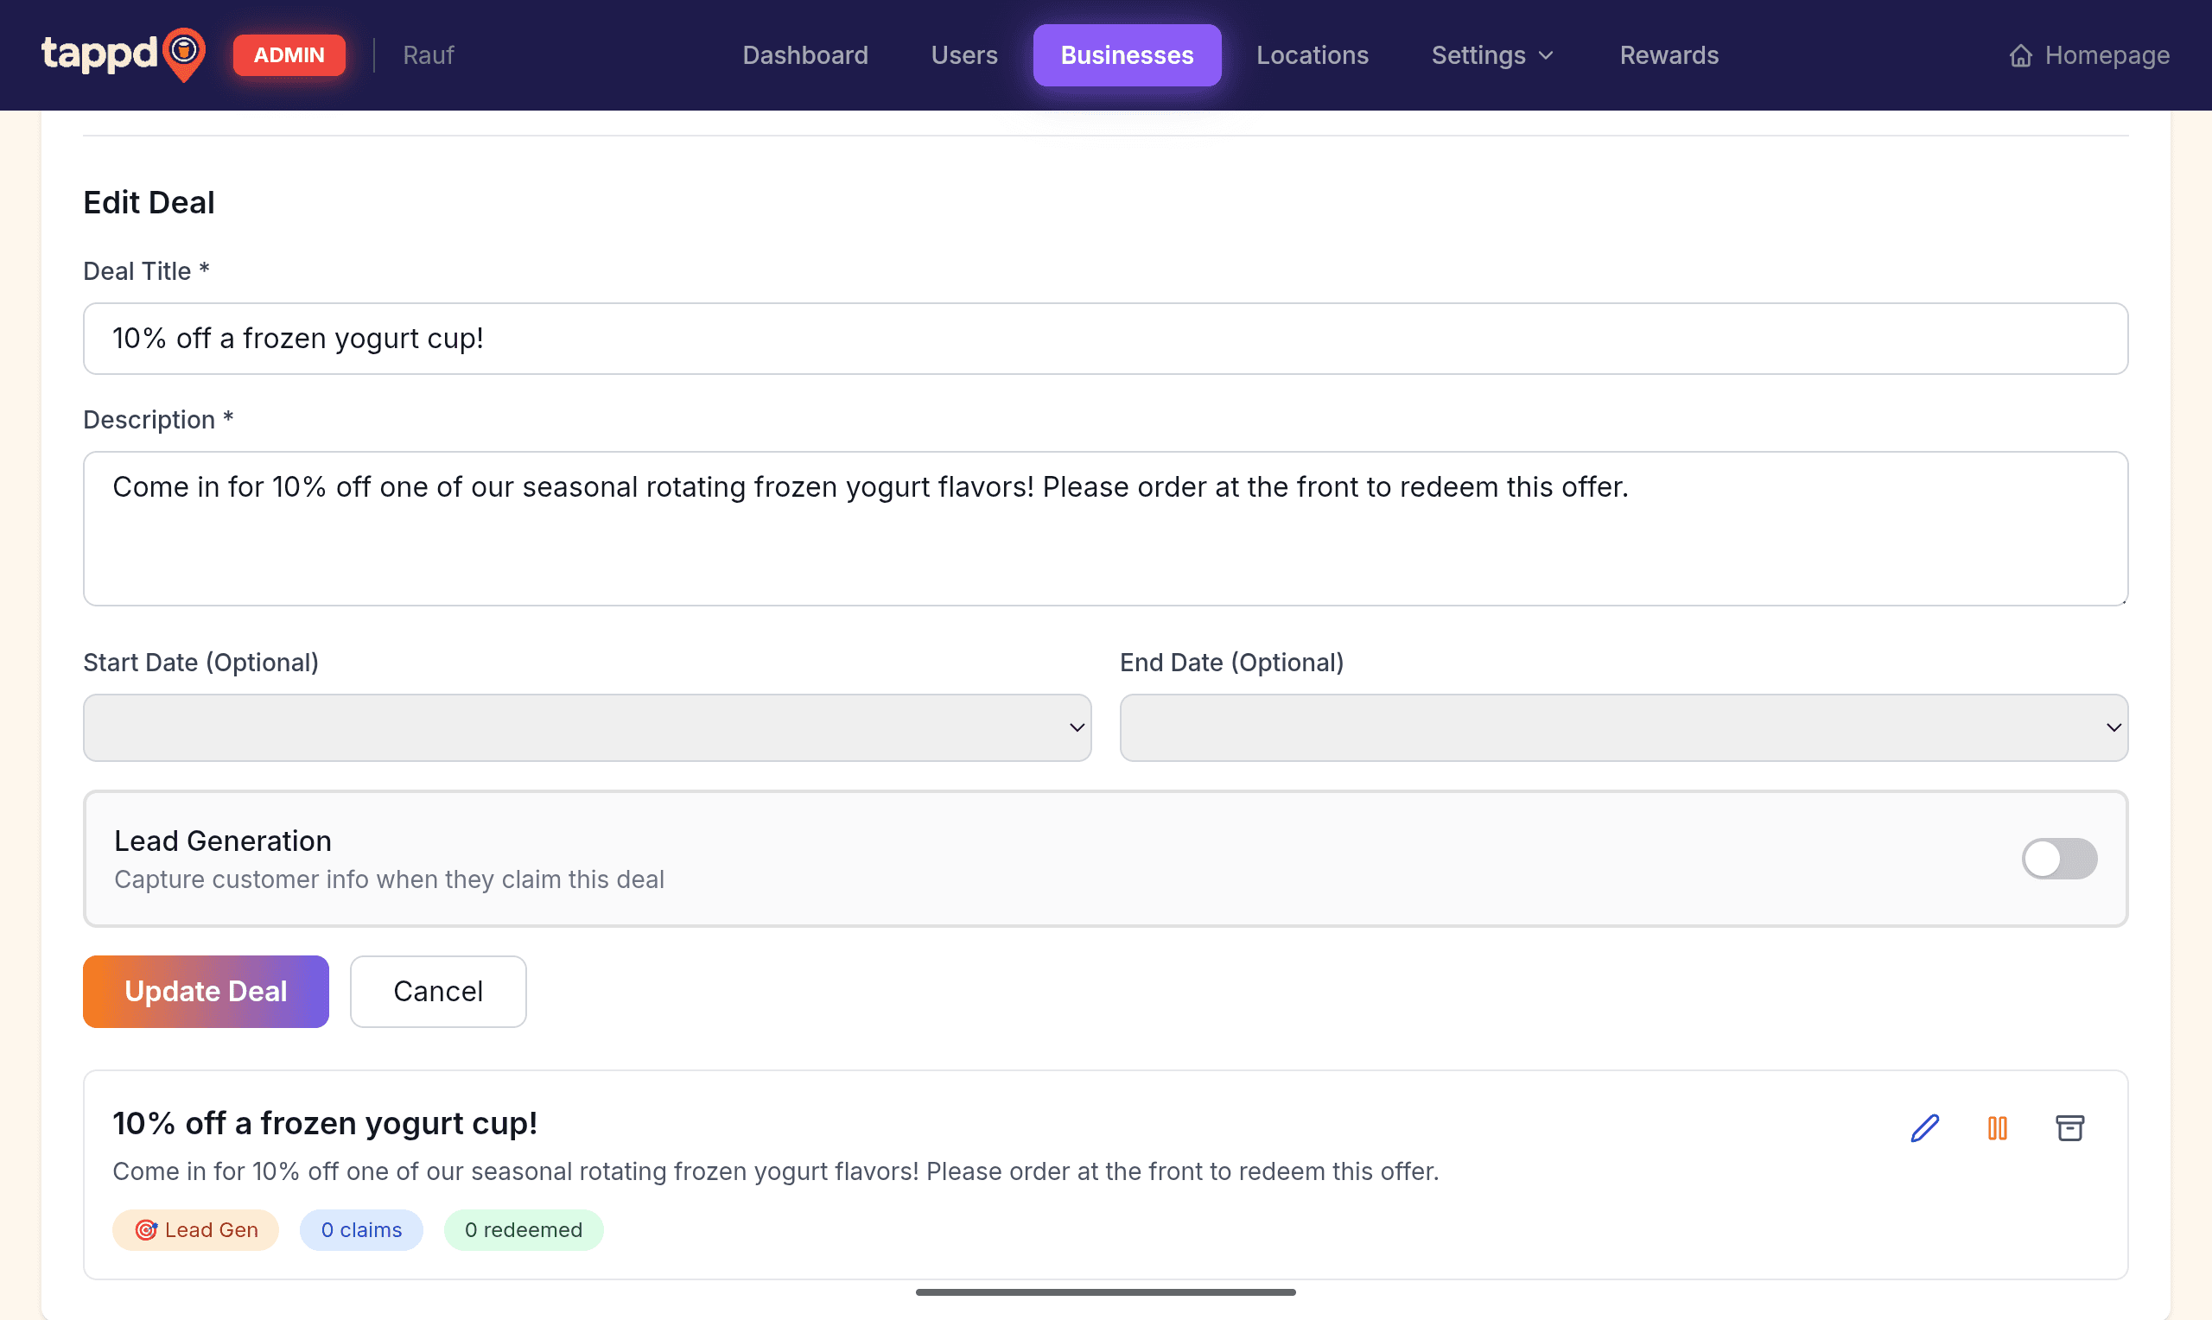This screenshot has width=2212, height=1320.
Task: Click the pencil edit icon on the deal
Action: coord(1925,1128)
